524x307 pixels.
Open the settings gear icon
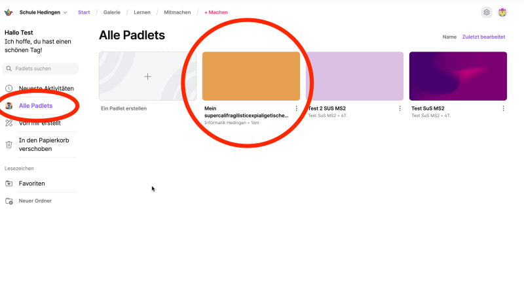tap(487, 12)
